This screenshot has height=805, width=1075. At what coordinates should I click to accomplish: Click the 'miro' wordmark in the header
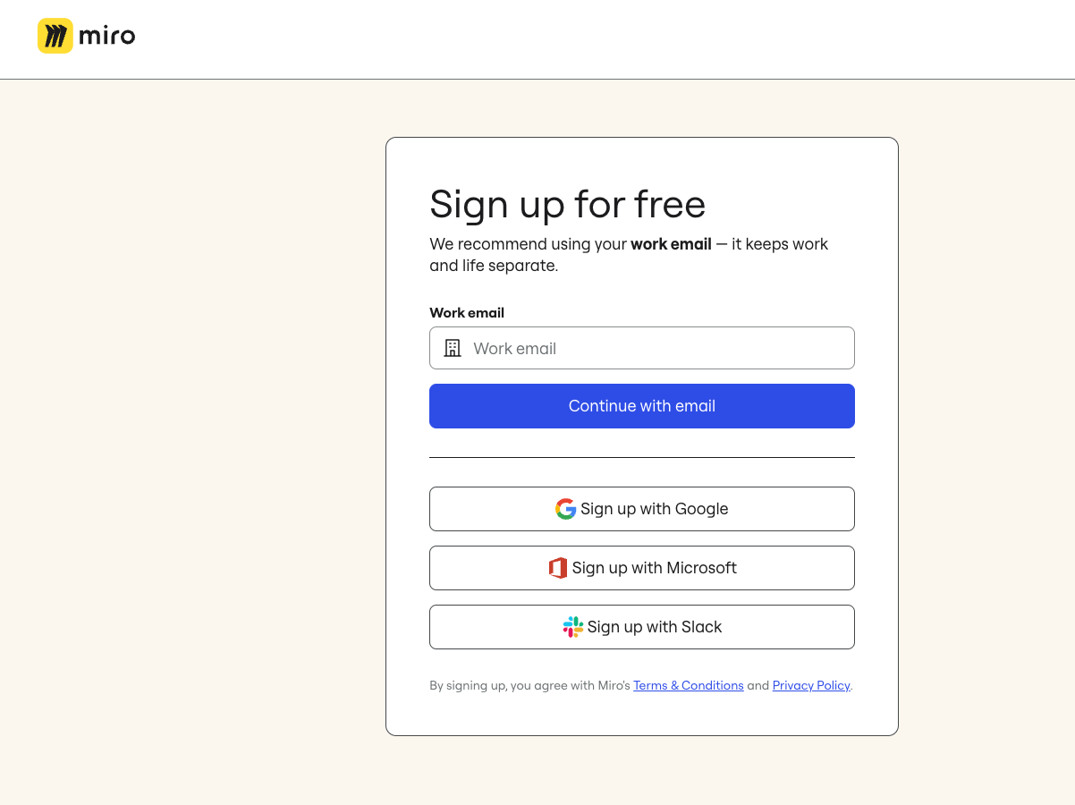coord(107,36)
